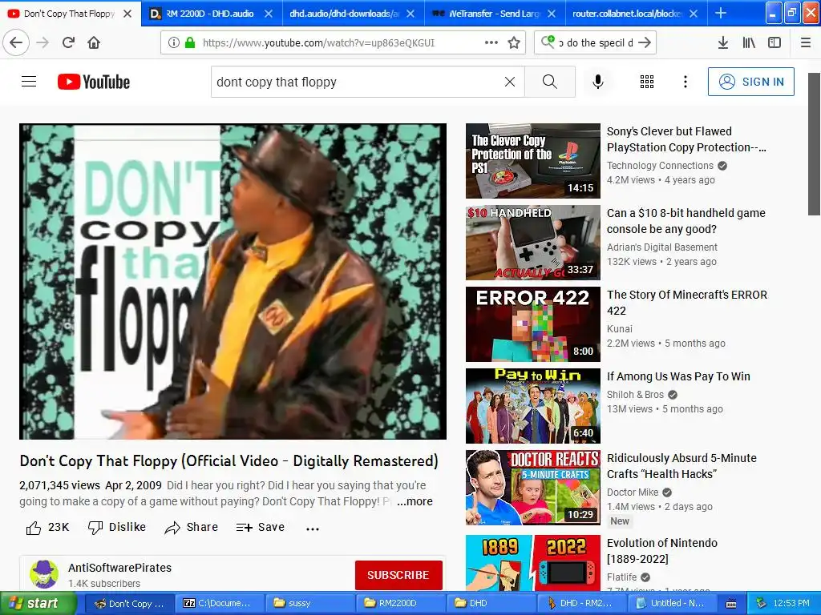
Task: Share the video
Action: click(191, 527)
